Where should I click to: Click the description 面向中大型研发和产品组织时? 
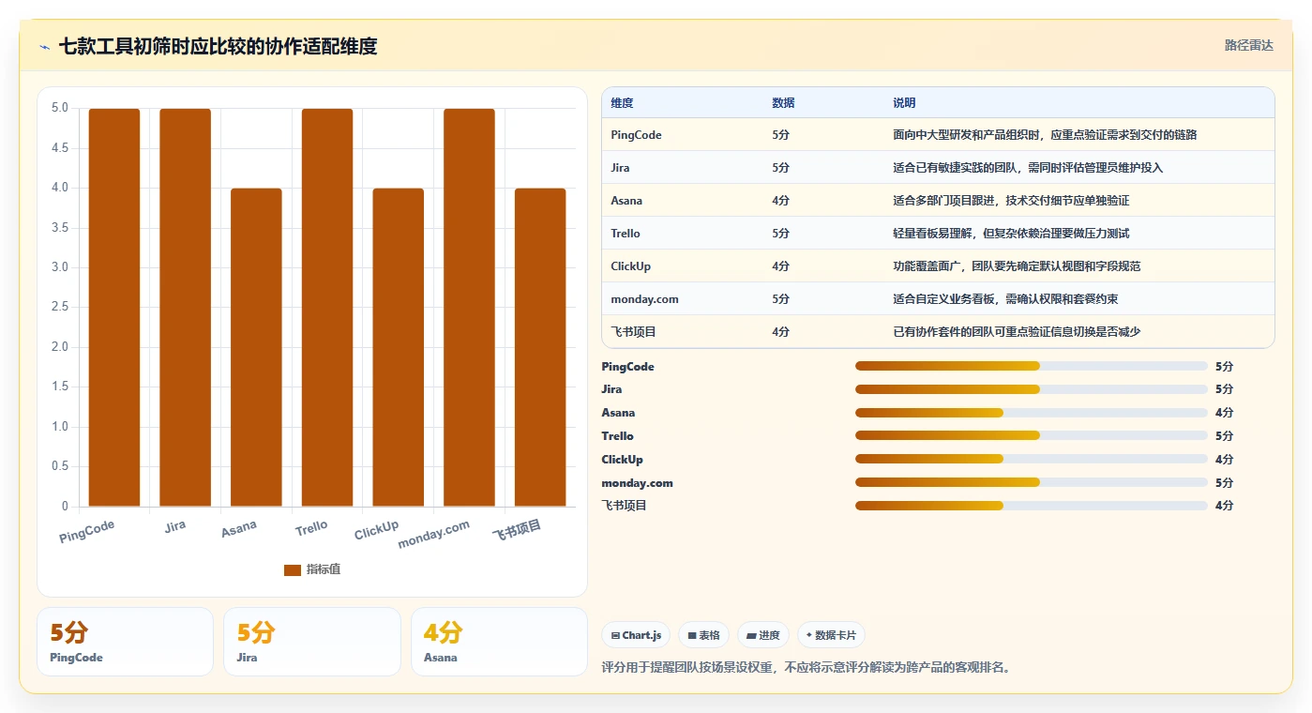click(x=1045, y=135)
